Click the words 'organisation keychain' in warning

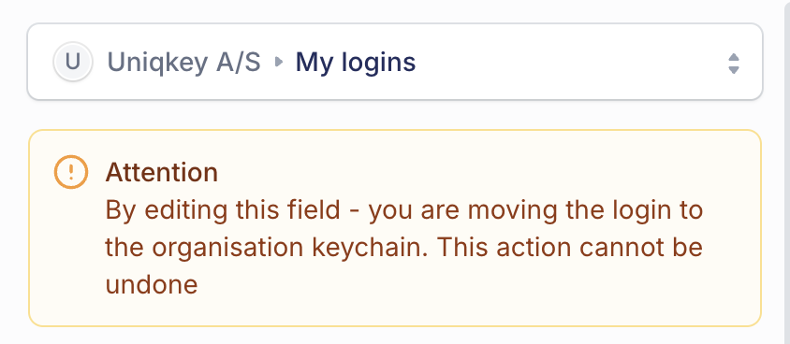(290, 248)
